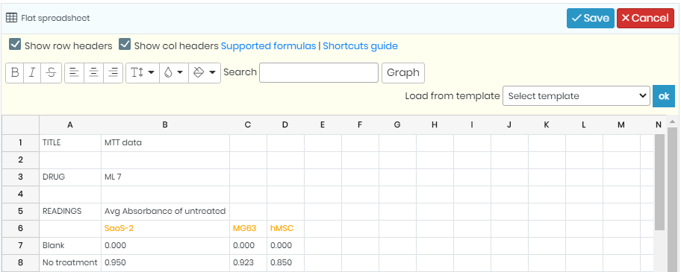Save the spreadsheet
The width and height of the screenshot is (681, 272).
pyautogui.click(x=590, y=18)
